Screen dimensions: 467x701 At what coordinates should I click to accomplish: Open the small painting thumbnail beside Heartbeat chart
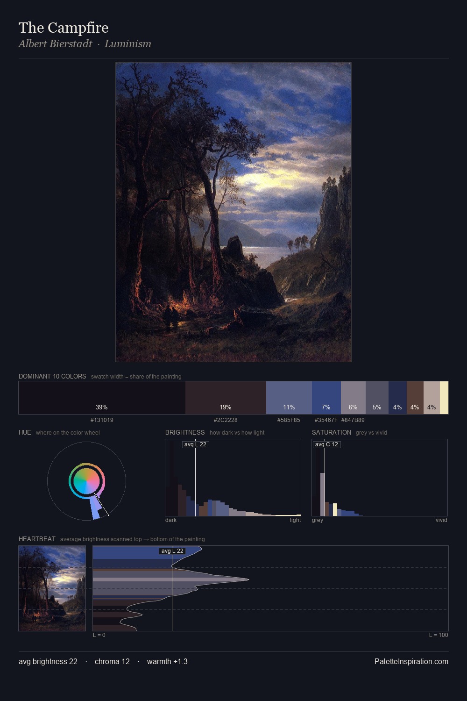click(x=52, y=588)
